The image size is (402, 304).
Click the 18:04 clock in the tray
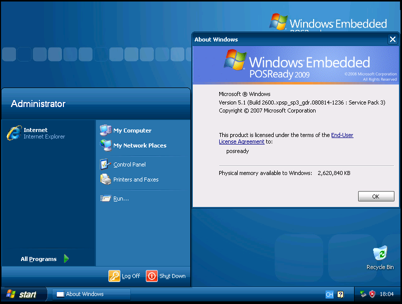[x=387, y=294]
